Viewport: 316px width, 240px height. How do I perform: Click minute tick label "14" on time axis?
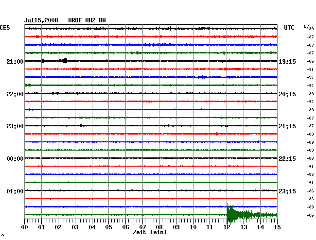[x=260, y=227]
